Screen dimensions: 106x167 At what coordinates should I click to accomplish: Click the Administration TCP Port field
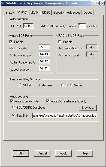click(x=28, y=26)
